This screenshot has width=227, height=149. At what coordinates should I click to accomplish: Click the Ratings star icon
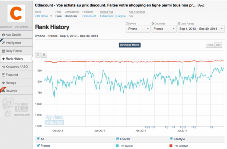[3, 83]
